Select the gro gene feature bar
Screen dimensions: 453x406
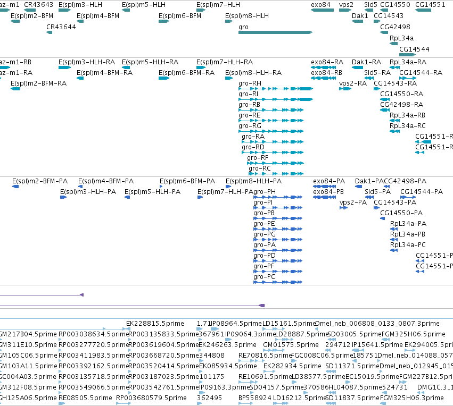pyautogui.click(x=275, y=32)
